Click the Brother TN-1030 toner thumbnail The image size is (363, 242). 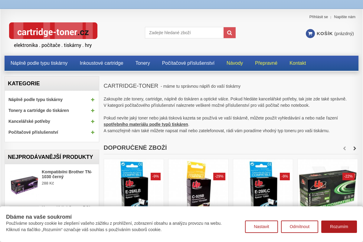[x=24, y=185]
